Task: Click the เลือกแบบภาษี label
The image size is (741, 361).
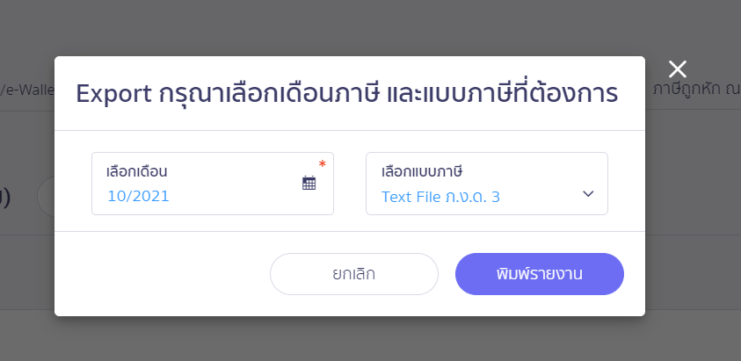Action: (422, 170)
